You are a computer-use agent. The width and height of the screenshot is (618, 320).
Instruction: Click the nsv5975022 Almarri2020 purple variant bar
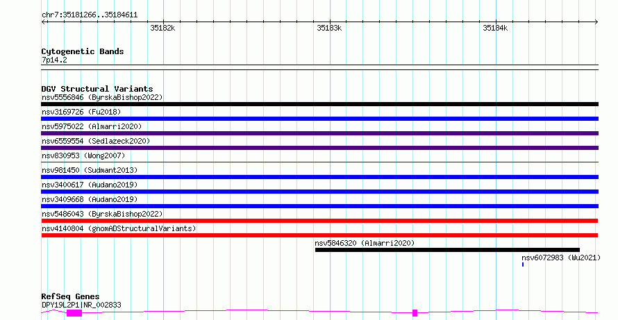tap(319, 133)
